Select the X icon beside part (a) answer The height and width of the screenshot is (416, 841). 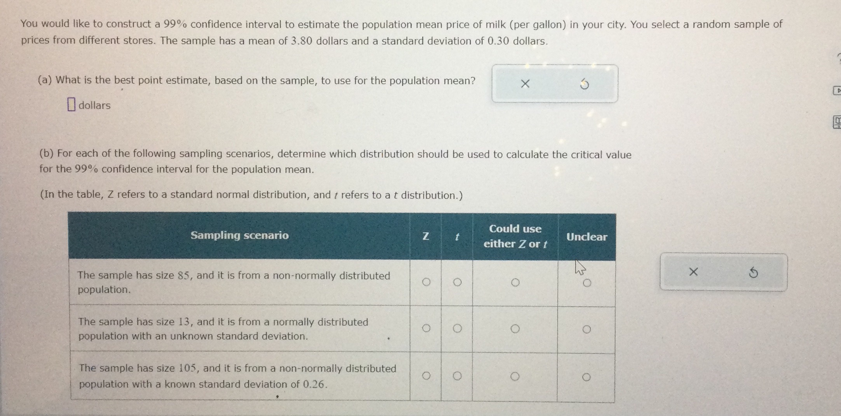[525, 84]
